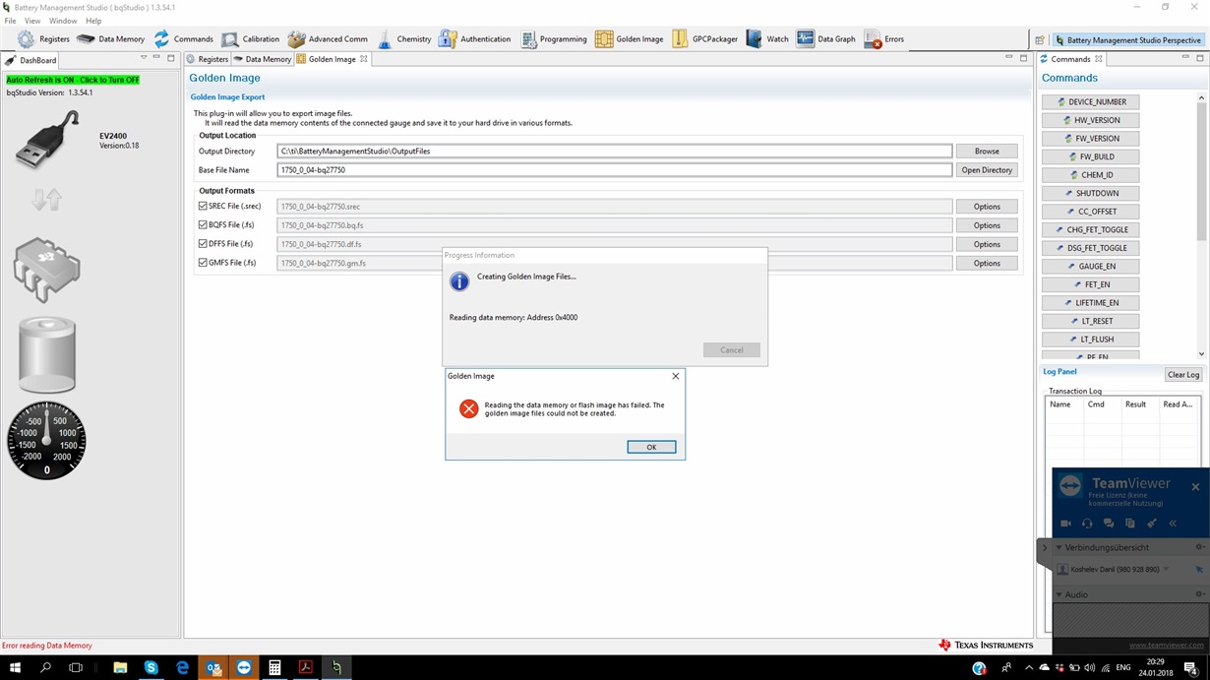Open Outlook from the taskbar
Image resolution: width=1210 pixels, height=680 pixels.
point(213,668)
